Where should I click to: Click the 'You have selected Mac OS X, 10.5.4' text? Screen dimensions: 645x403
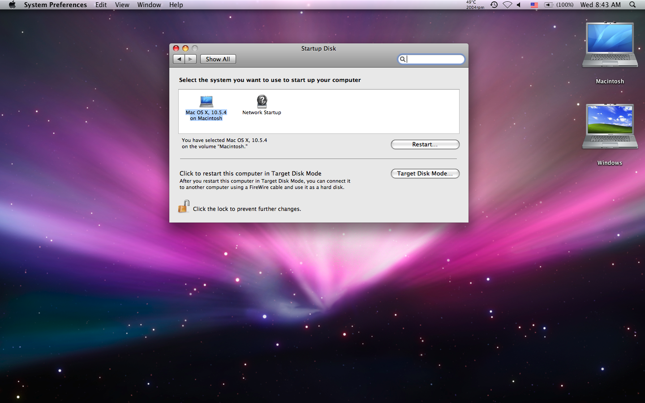[224, 140]
